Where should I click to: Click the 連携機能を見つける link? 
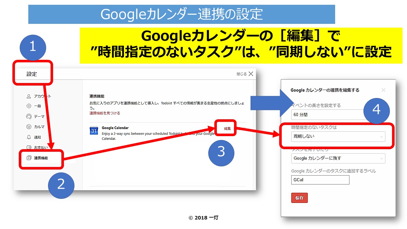105,113
